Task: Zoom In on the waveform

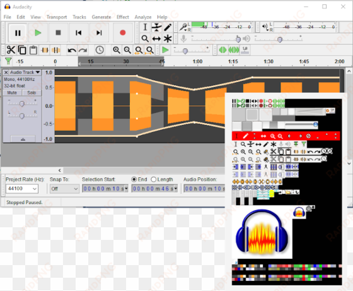Action: click(x=117, y=50)
